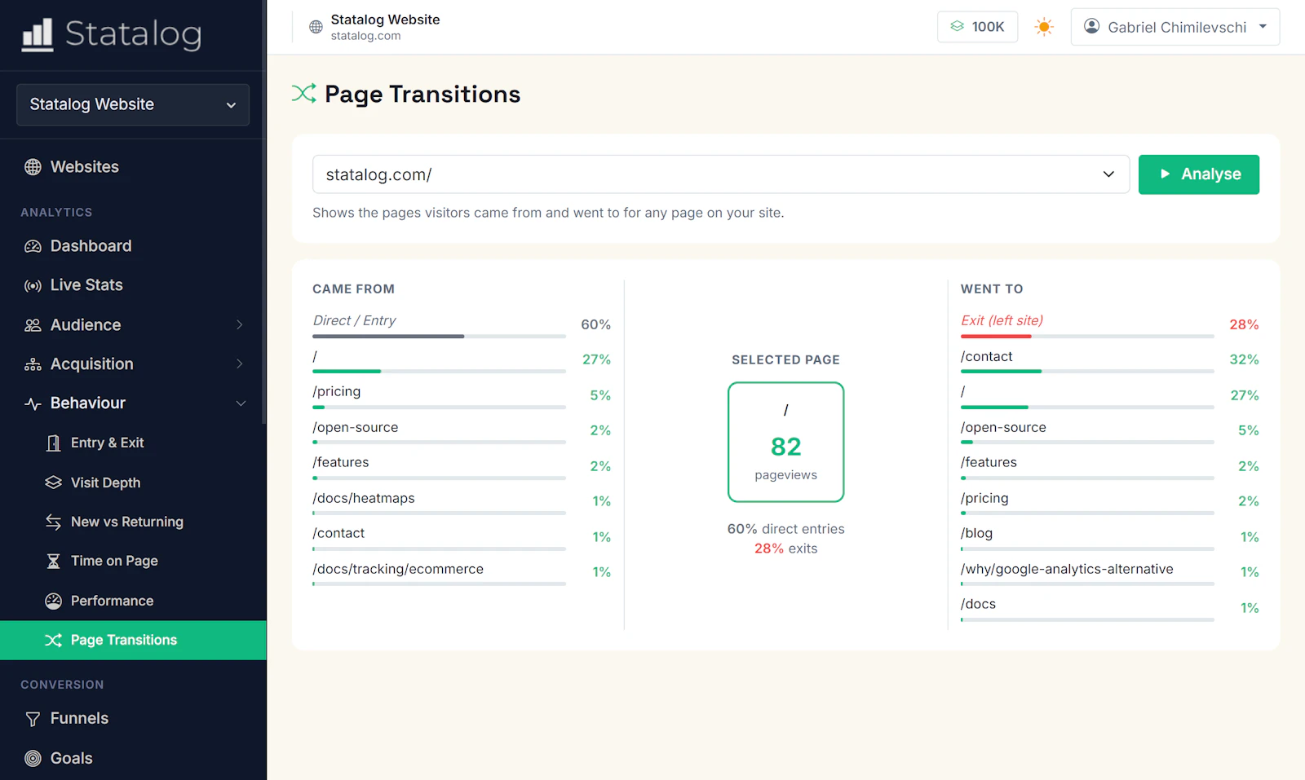
Task: Click the New vs Returning arrows icon
Action: (x=53, y=522)
